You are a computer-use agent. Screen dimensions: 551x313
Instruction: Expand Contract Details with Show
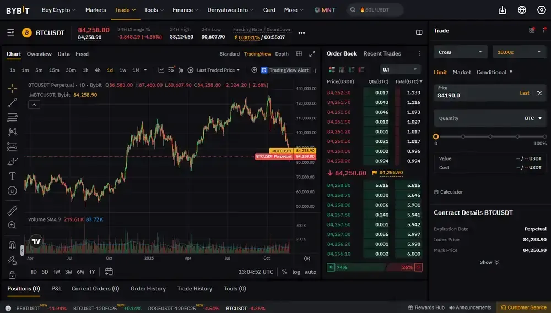coord(489,262)
